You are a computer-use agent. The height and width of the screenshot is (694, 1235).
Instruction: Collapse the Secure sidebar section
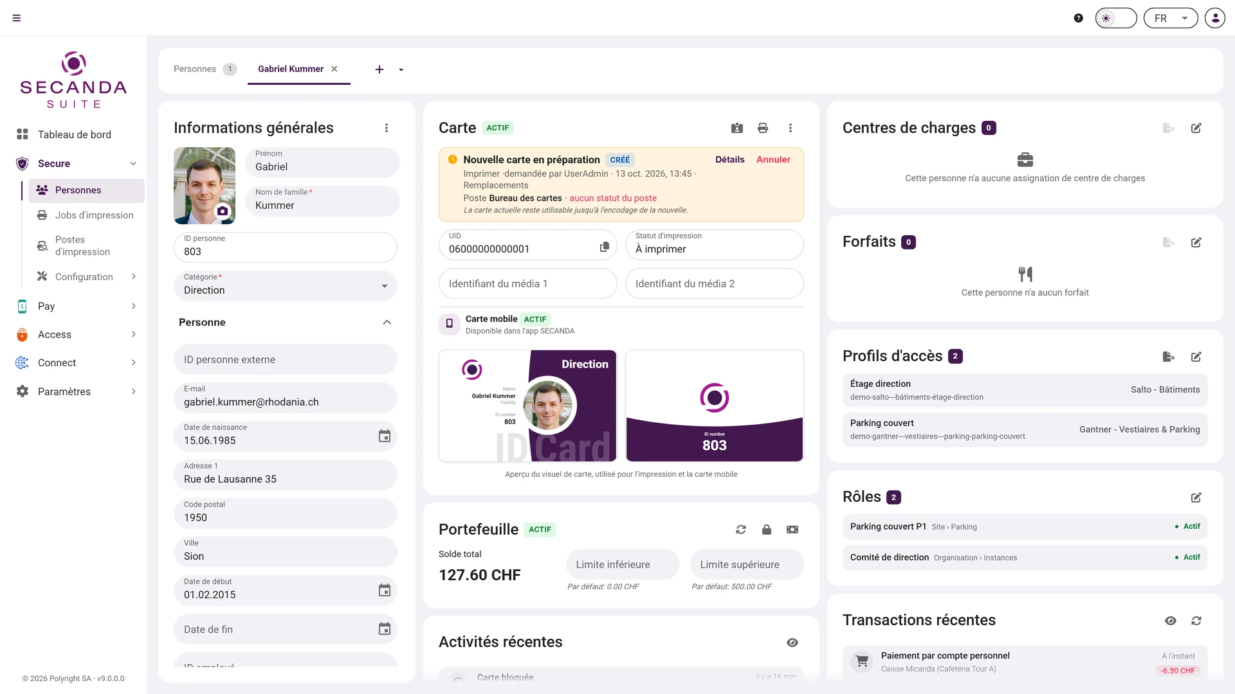133,163
